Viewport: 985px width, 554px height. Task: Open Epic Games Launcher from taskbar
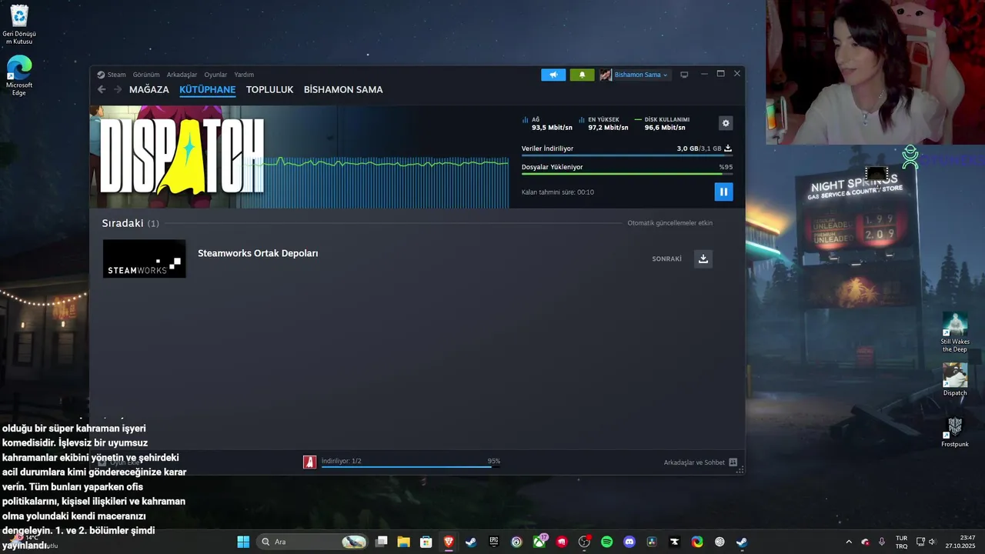[x=493, y=542]
